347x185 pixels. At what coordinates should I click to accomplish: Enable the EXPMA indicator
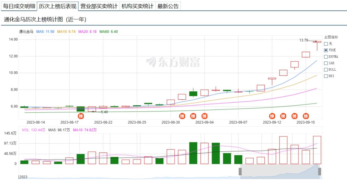coord(326,57)
